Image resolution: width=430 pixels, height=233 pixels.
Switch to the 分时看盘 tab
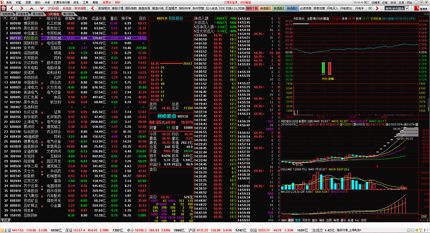[53, 14]
